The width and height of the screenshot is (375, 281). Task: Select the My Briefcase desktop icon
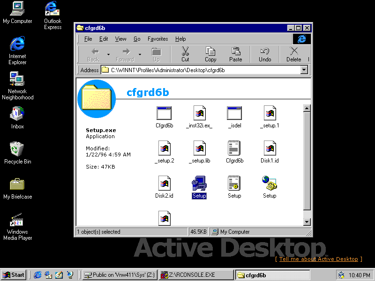point(17,188)
